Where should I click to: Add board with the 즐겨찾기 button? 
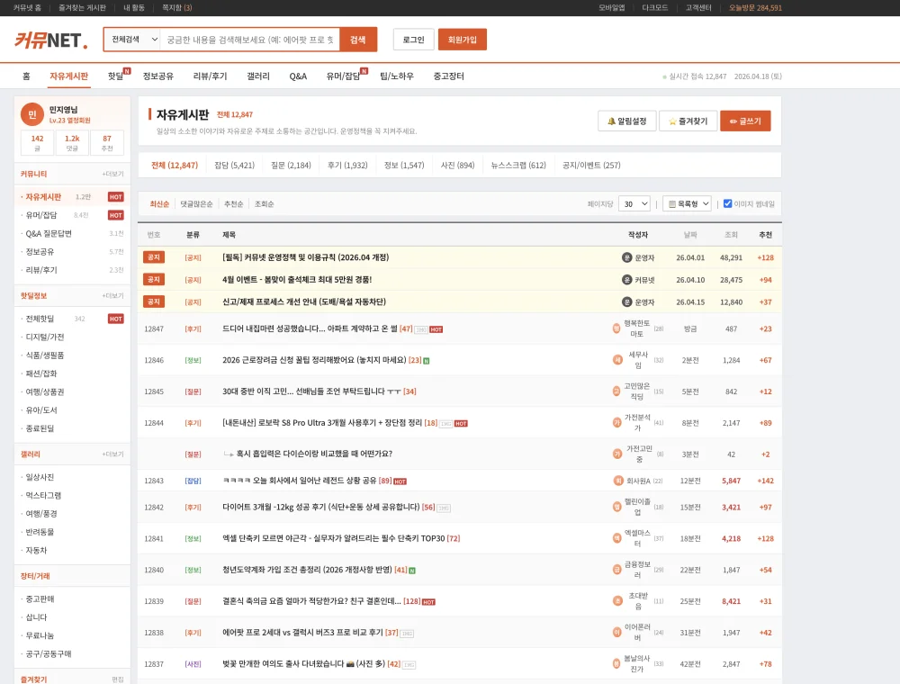[688, 121]
